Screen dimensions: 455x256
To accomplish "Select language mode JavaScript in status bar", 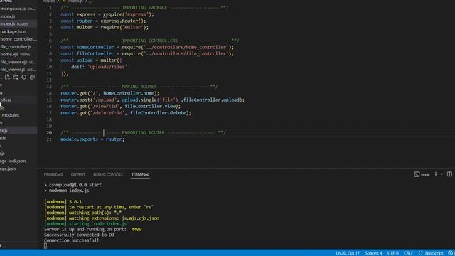I will click(x=431, y=253).
